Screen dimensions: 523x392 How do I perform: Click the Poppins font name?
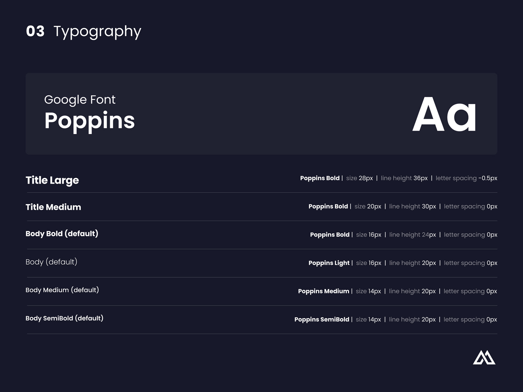coord(90,121)
